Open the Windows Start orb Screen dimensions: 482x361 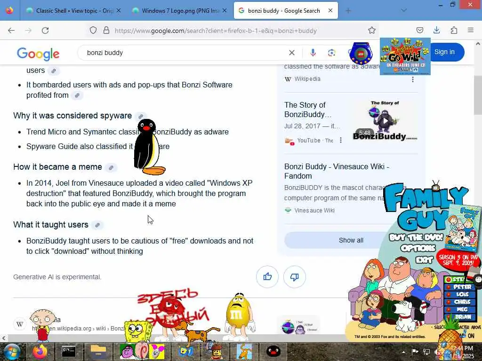tap(12, 352)
